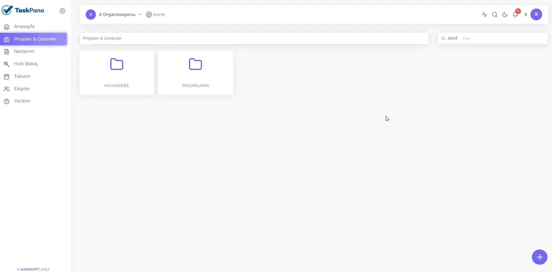
Task: Select Projeler & Görevler in sidebar
Action: [x=33, y=39]
